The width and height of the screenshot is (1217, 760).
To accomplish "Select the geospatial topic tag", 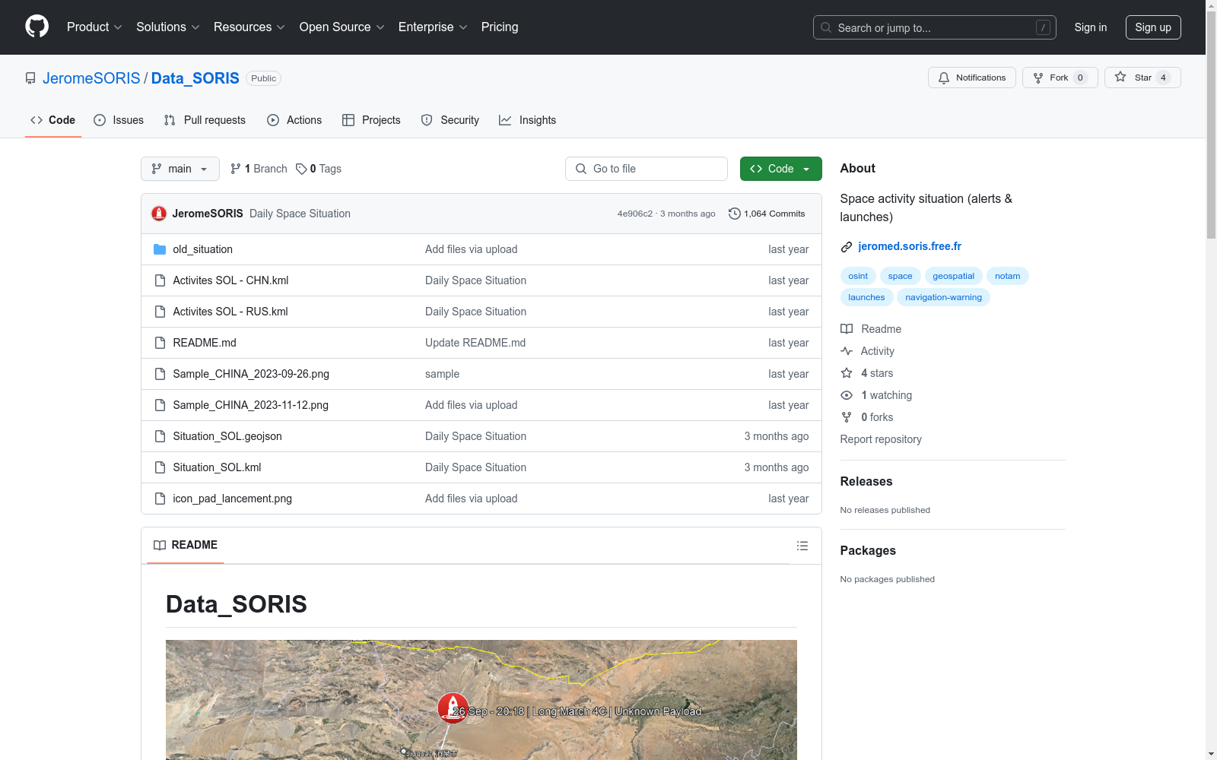I will (x=953, y=276).
